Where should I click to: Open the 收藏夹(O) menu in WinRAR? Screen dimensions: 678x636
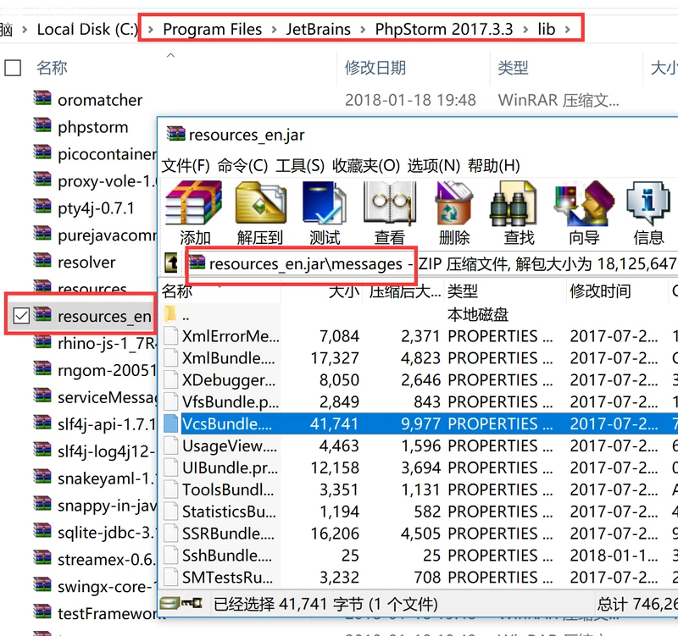(x=366, y=165)
